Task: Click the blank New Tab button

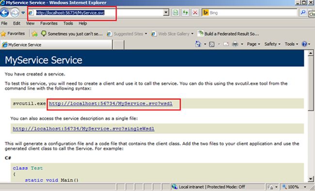Action: click(x=119, y=45)
